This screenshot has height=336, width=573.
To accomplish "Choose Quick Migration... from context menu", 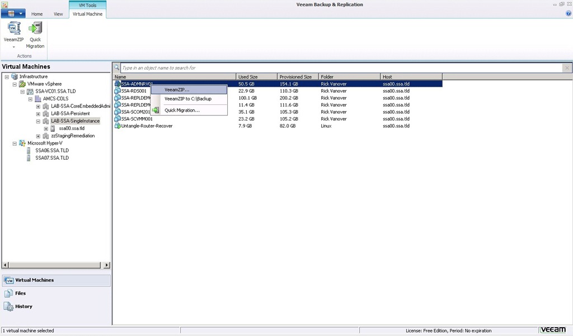I will click(189, 110).
